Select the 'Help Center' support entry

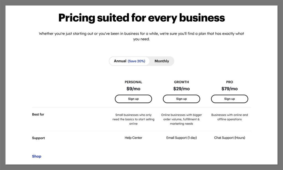pyautogui.click(x=133, y=138)
